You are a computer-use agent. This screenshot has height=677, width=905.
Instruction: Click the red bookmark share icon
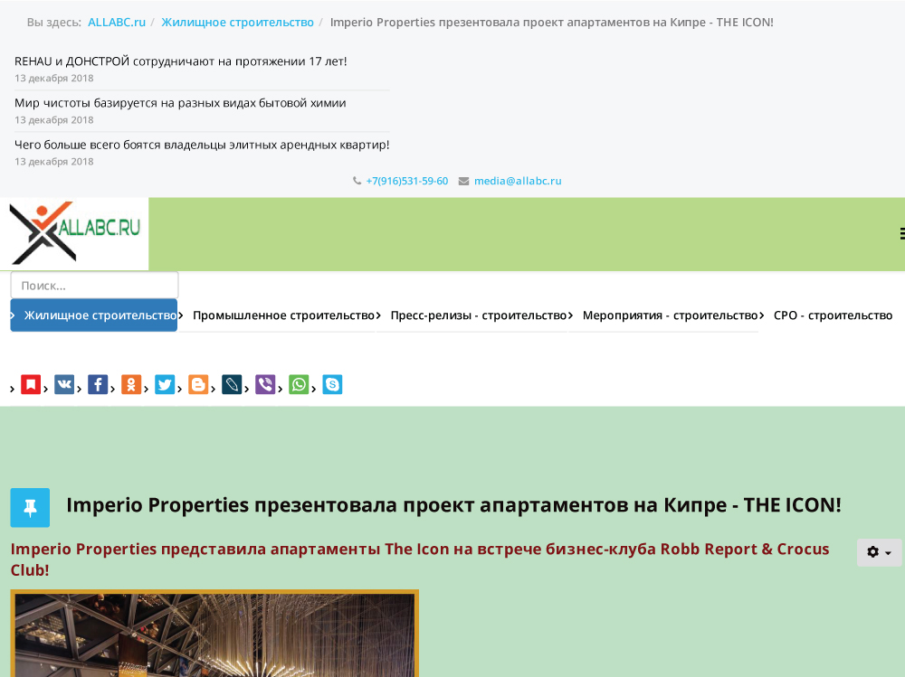[31, 385]
